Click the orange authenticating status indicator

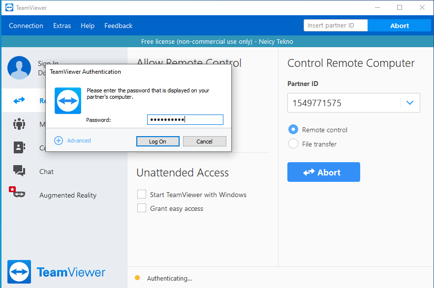tap(137, 278)
